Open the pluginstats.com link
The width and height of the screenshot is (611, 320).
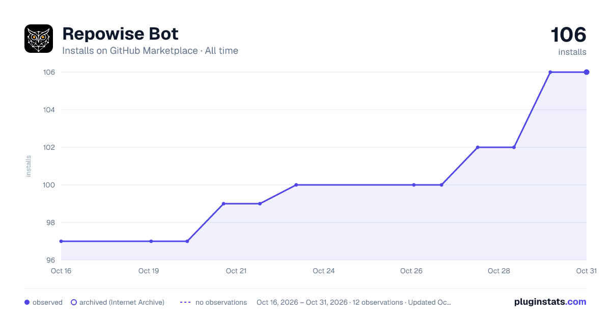click(x=550, y=302)
